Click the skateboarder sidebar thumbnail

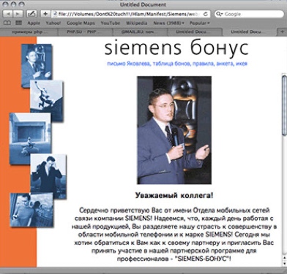click(31, 138)
